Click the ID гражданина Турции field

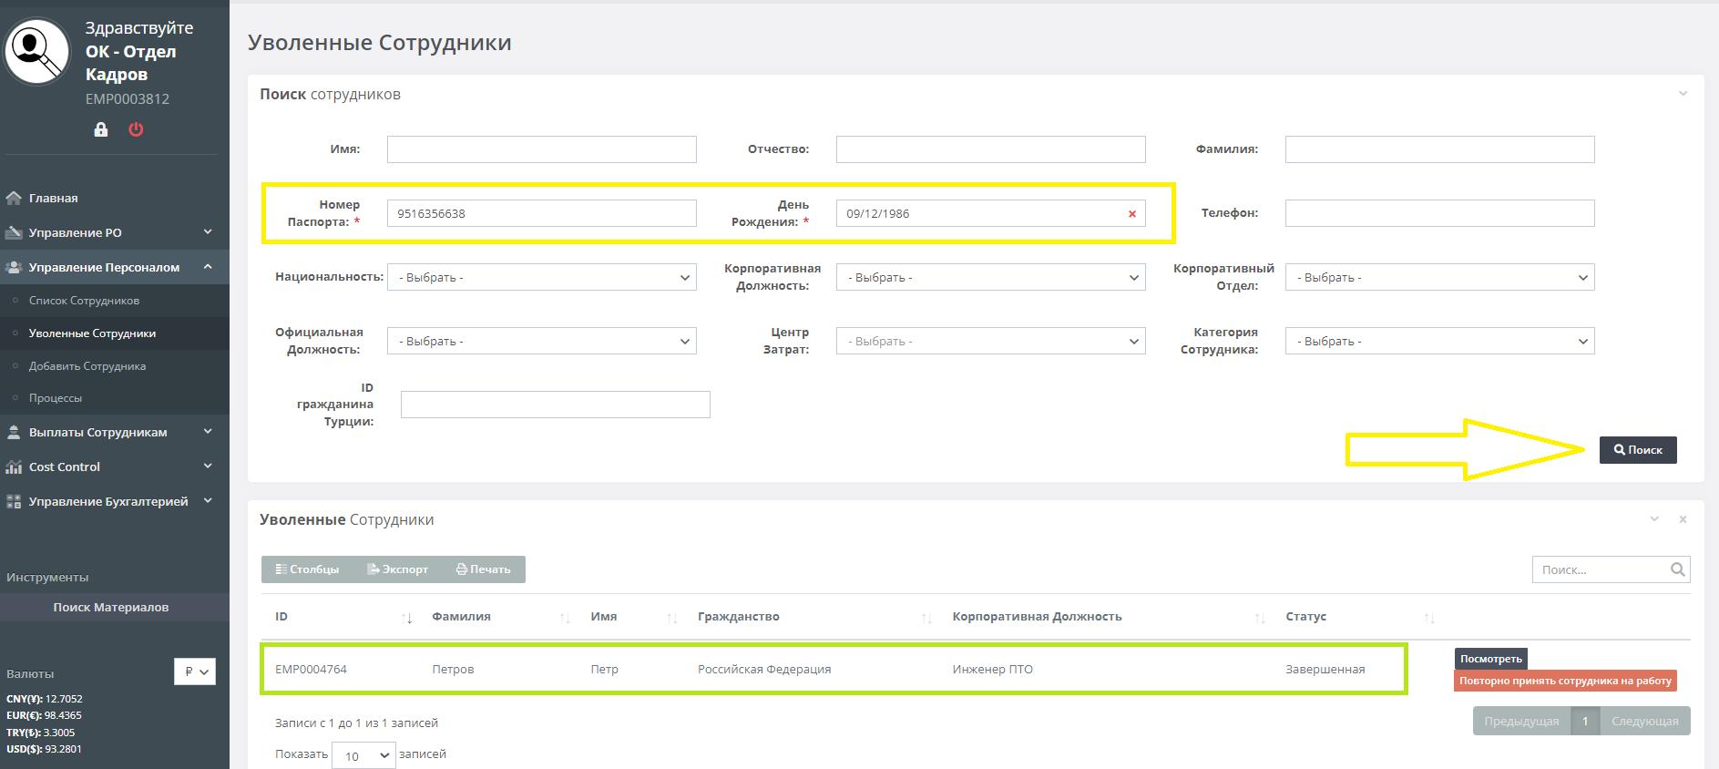coord(556,405)
